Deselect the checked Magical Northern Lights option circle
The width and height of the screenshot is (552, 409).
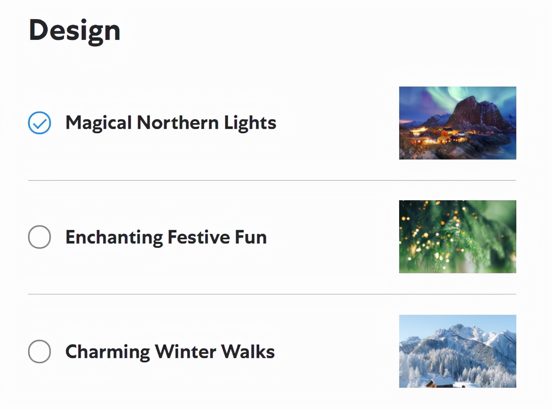[x=39, y=123]
